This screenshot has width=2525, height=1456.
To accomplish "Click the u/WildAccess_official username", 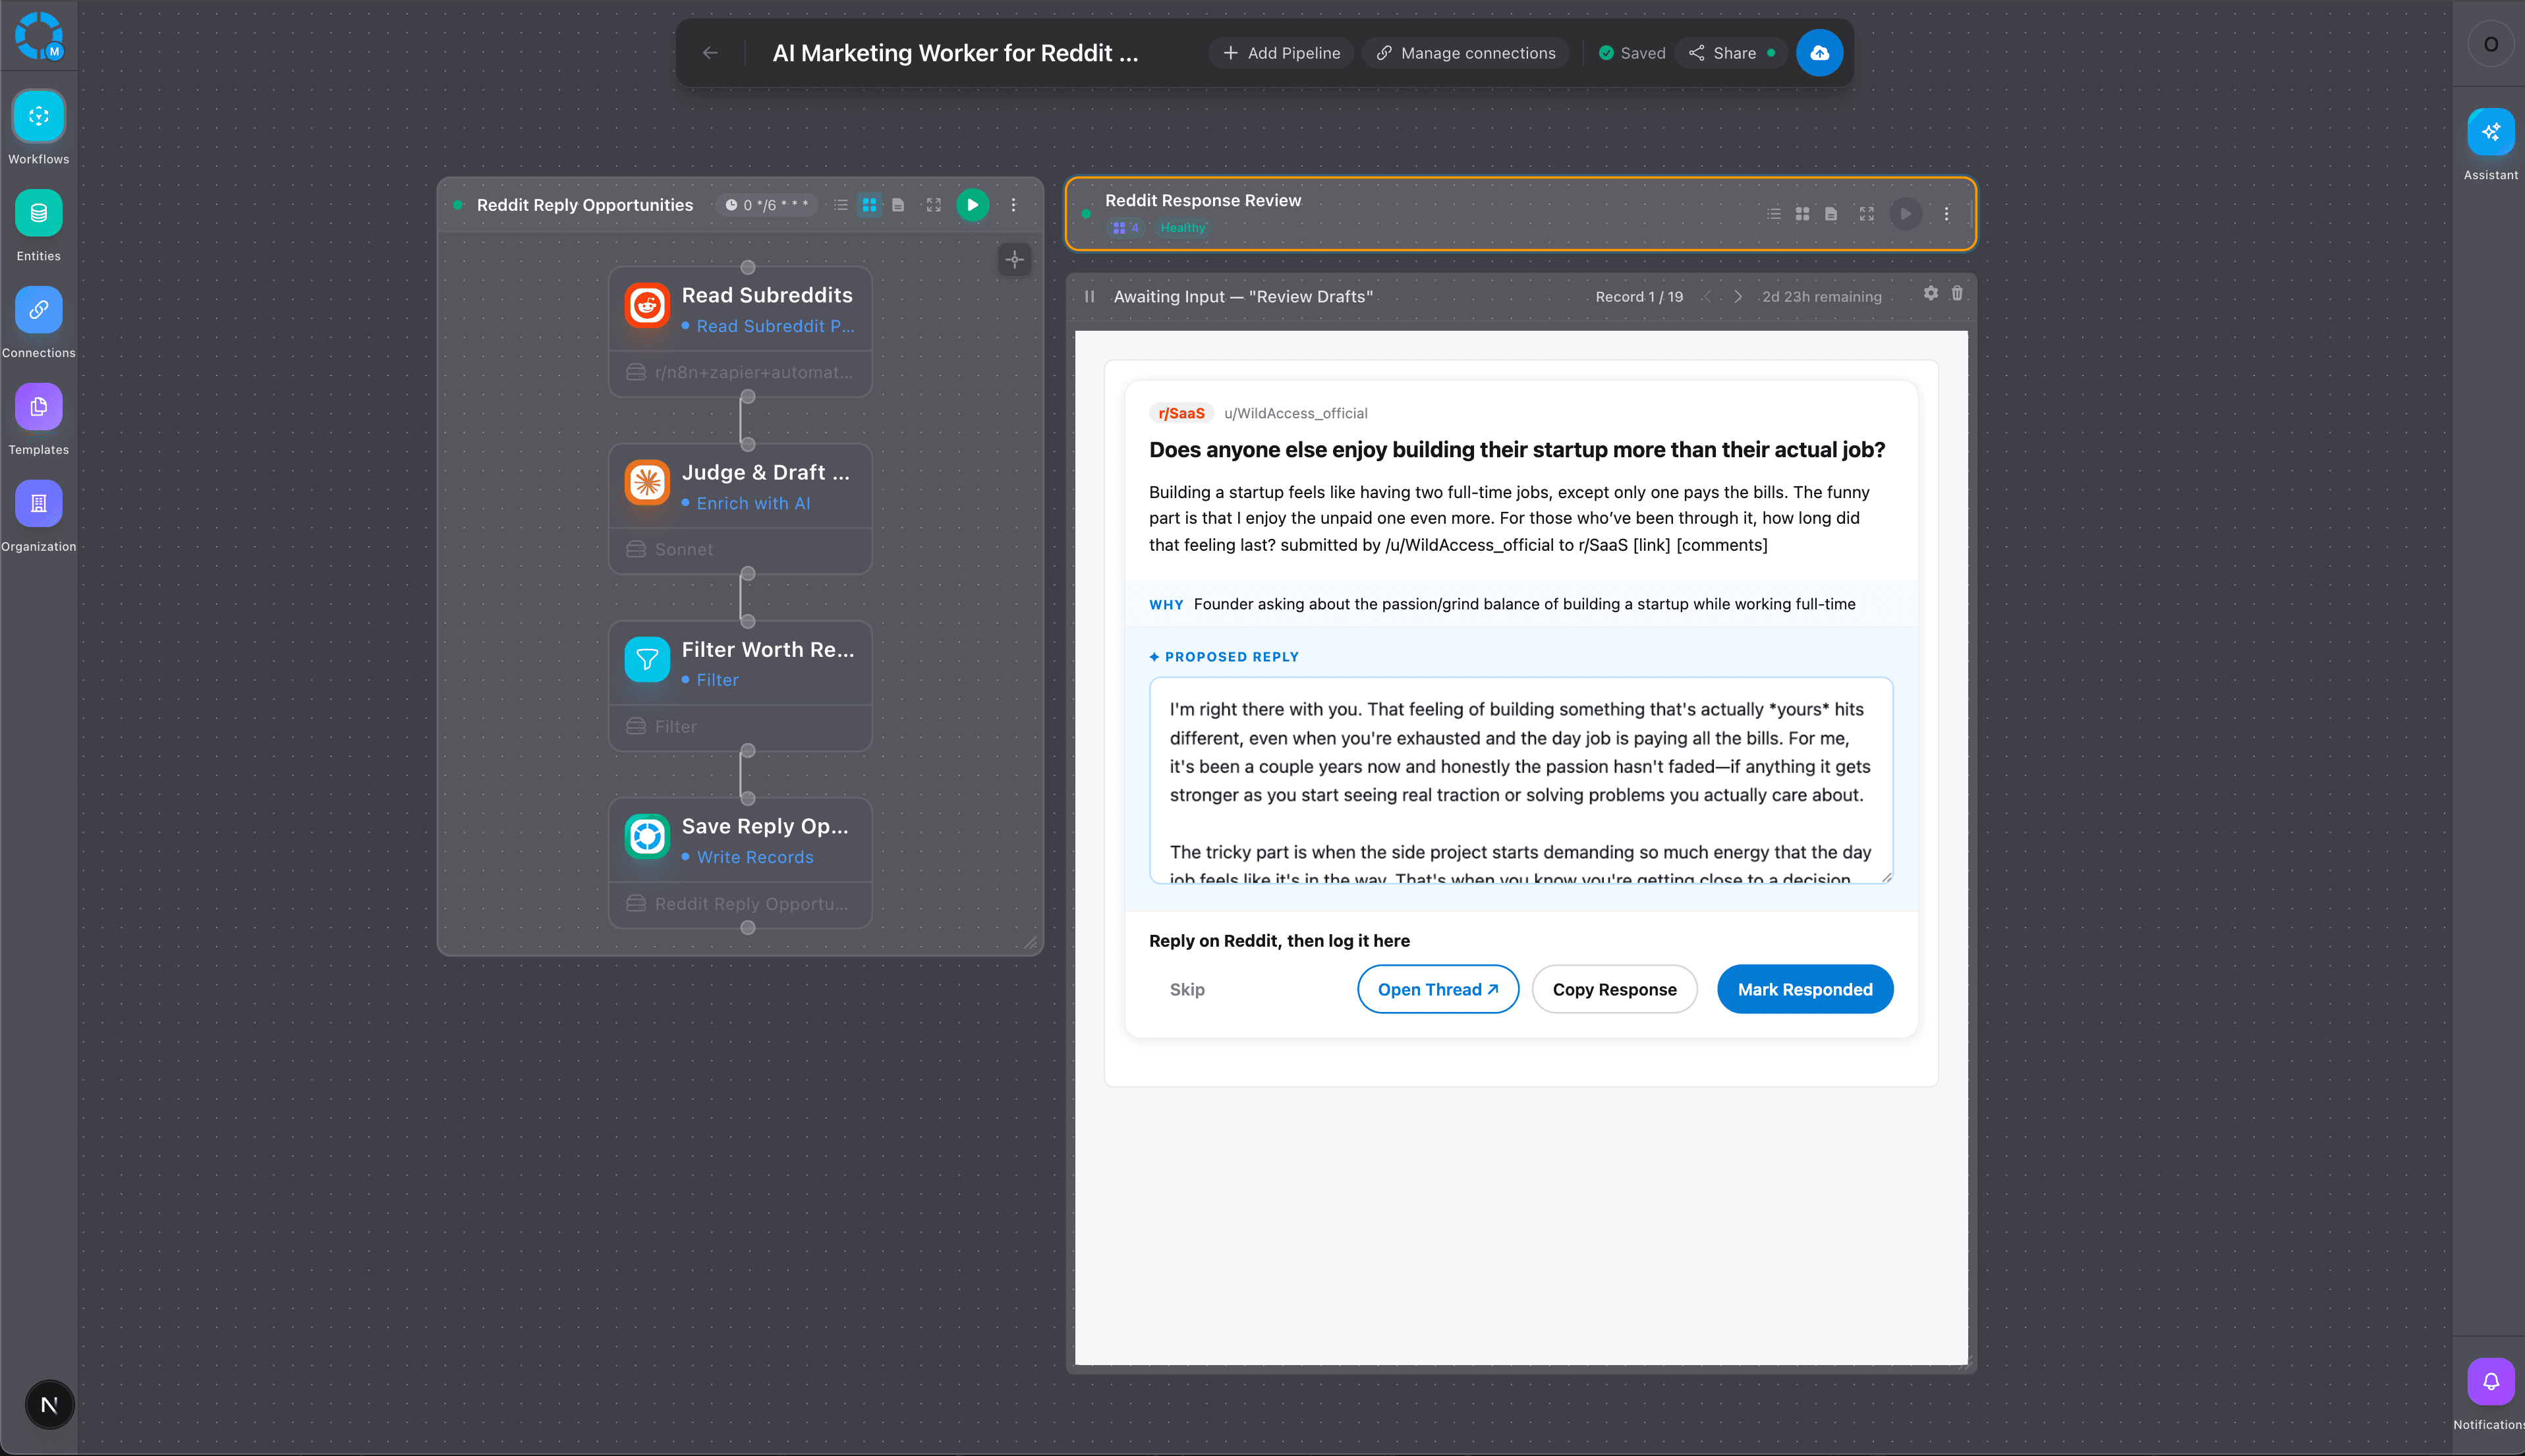I will 1295,413.
